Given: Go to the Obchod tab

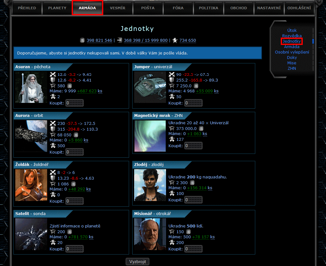Looking at the screenshot, I should [239, 8].
